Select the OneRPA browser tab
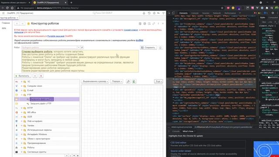Image resolution: width=279 pixels, height=157 pixels. tap(50, 3)
